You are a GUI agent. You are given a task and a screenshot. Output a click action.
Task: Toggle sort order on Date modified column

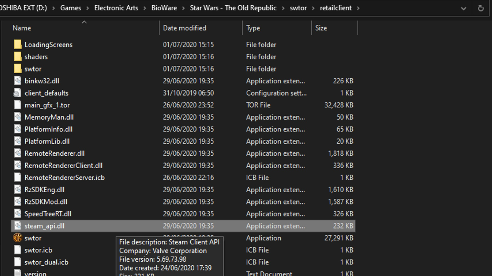pyautogui.click(x=184, y=28)
